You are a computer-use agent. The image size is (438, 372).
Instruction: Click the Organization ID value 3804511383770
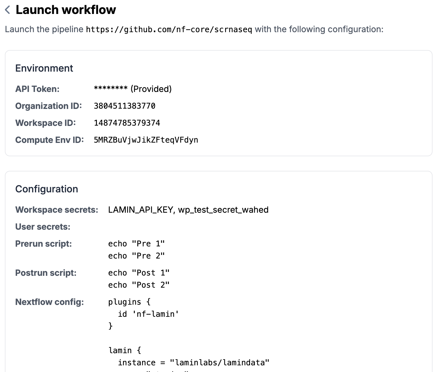tap(125, 106)
